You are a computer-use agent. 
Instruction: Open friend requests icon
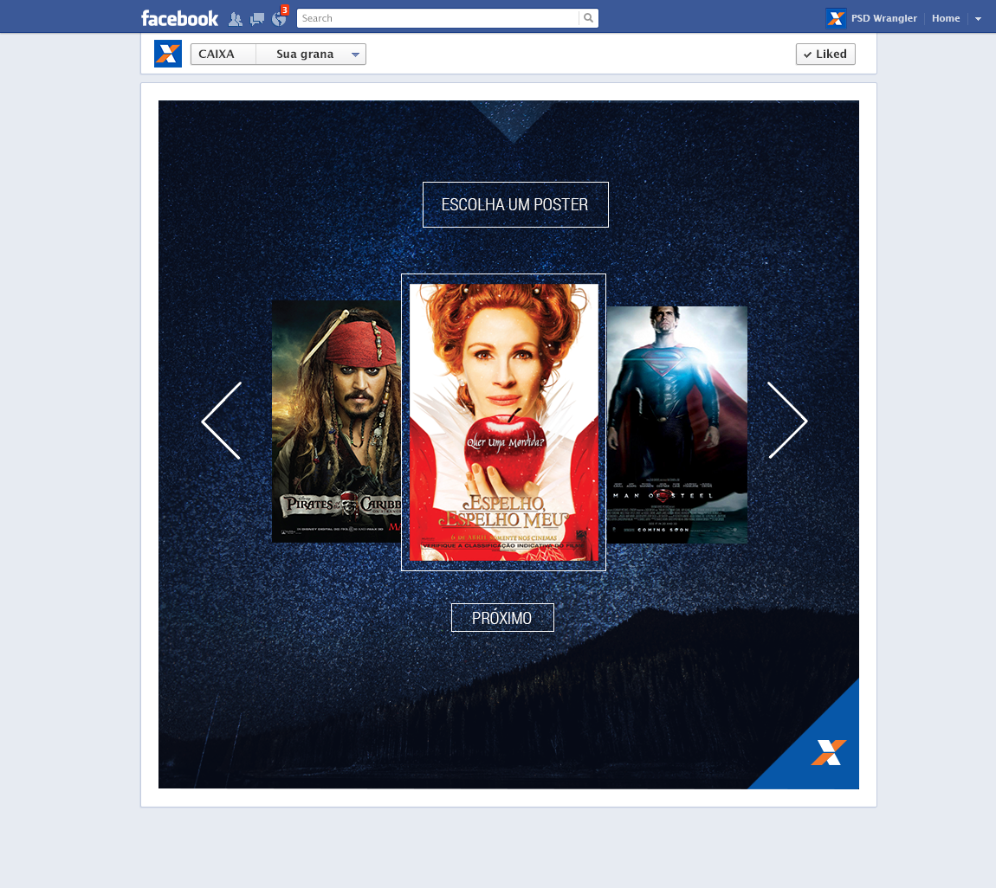235,19
